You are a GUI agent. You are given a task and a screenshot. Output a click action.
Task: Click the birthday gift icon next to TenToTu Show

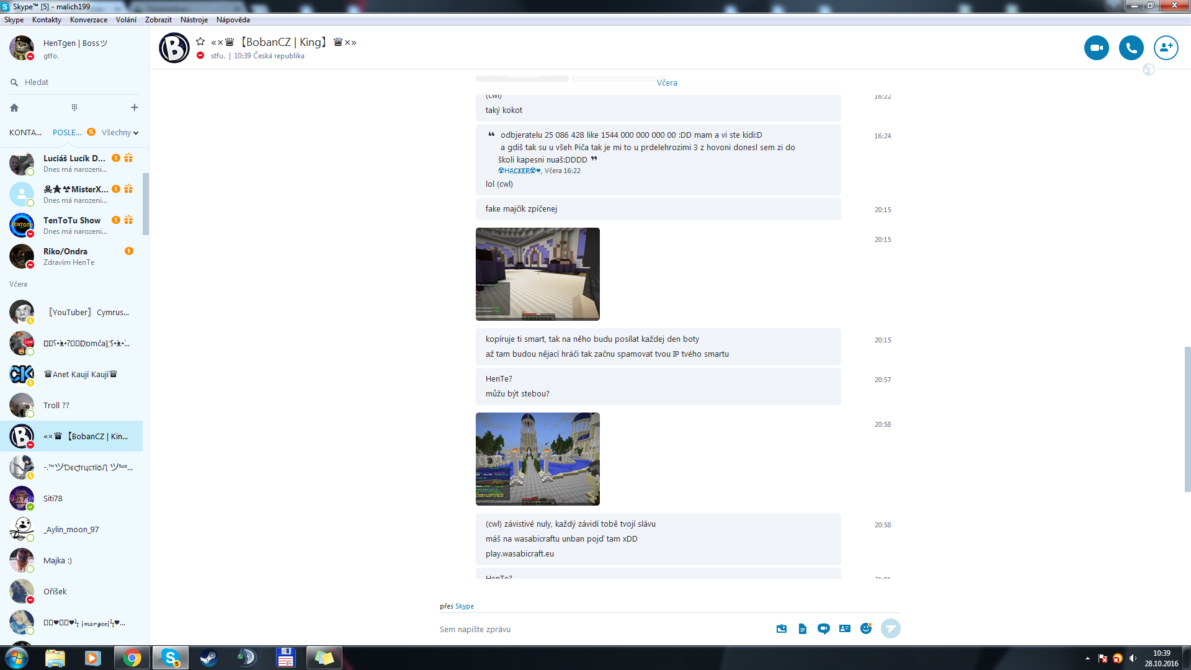[x=128, y=220]
